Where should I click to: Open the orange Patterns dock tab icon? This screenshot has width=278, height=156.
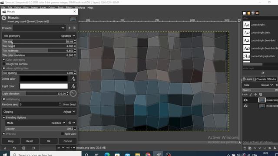pyautogui.click(x=248, y=13)
